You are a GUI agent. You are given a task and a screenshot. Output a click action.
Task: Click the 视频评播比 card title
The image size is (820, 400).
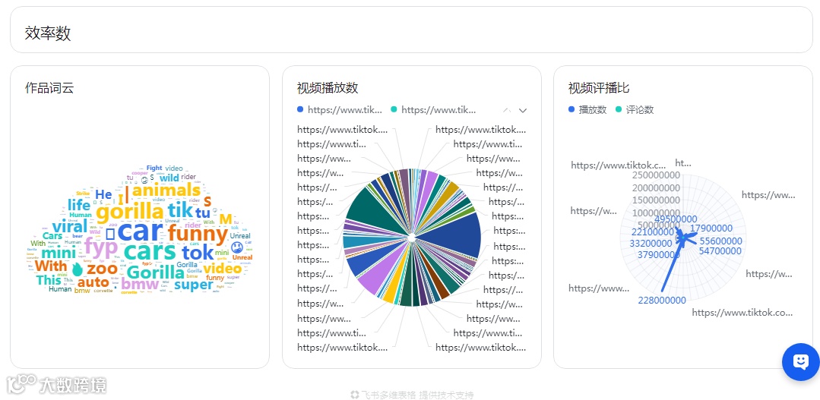599,88
